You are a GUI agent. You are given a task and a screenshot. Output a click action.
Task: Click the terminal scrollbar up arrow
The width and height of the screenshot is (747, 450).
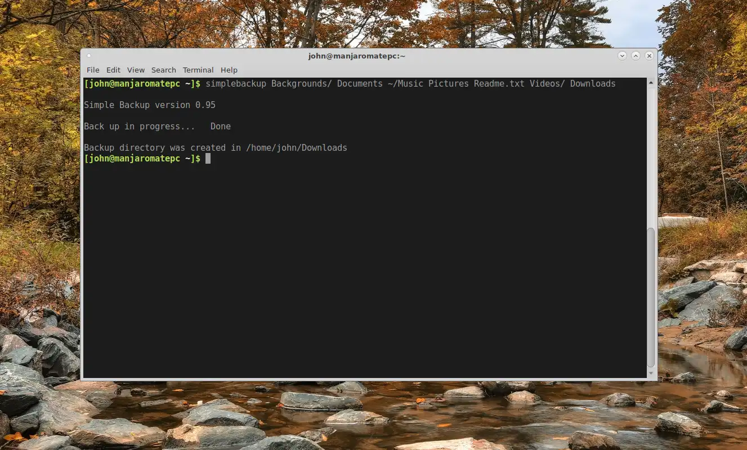pyautogui.click(x=651, y=83)
